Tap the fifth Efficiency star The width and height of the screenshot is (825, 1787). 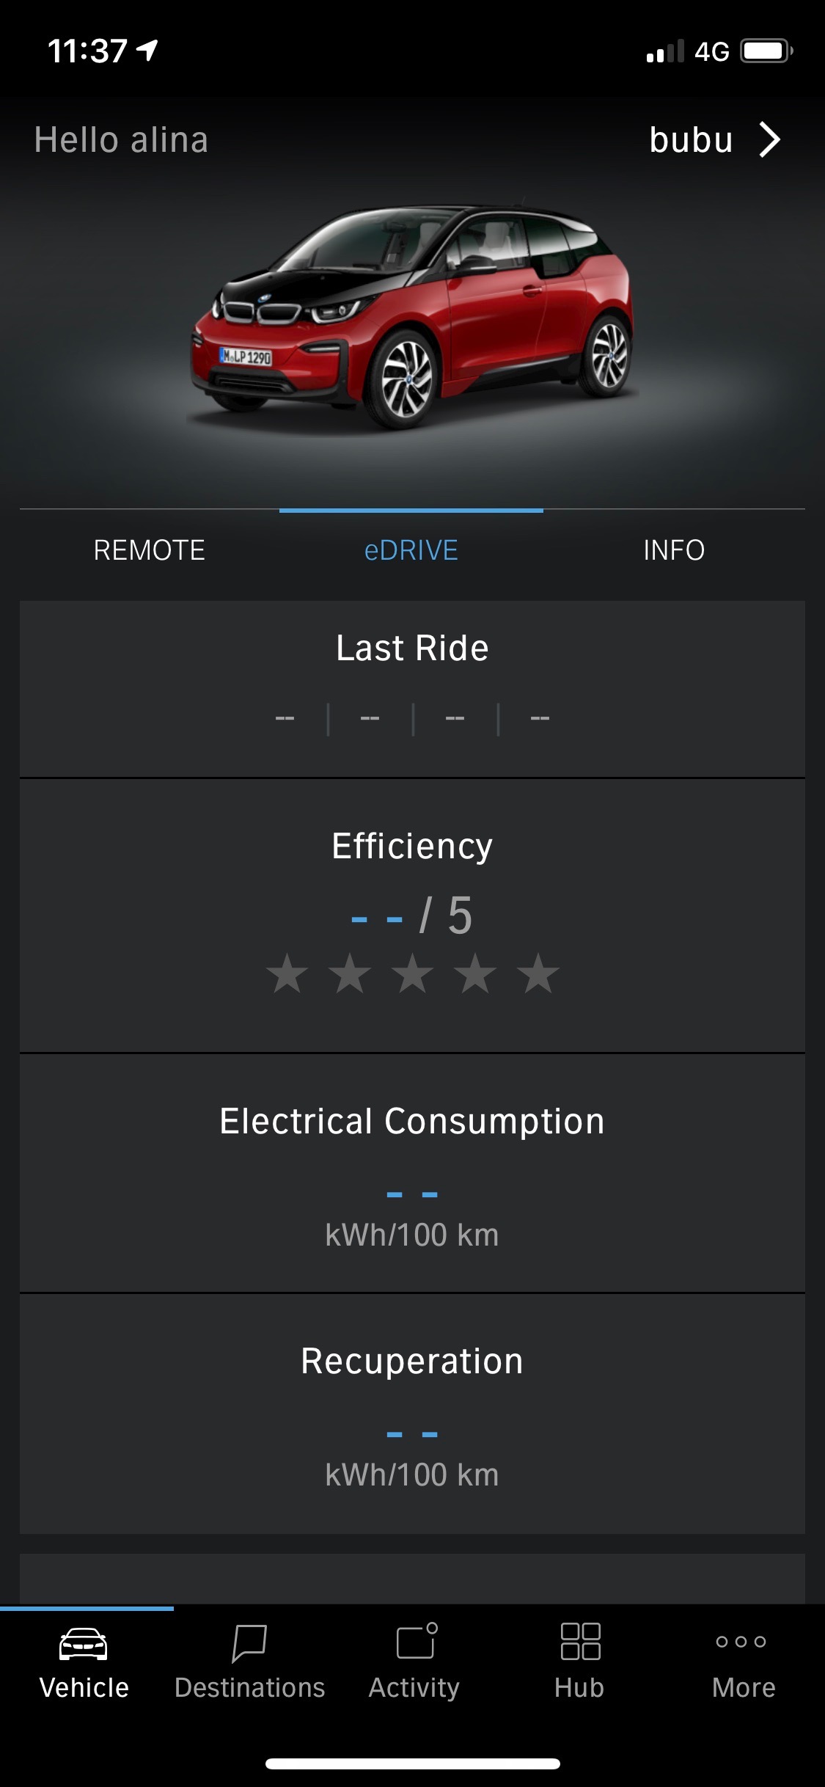[538, 973]
